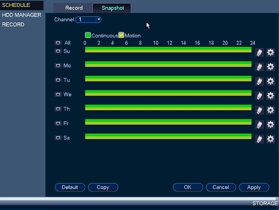Screen dimensions: 279x210
Task: Switch to the Snapshot tab
Action: (112, 8)
